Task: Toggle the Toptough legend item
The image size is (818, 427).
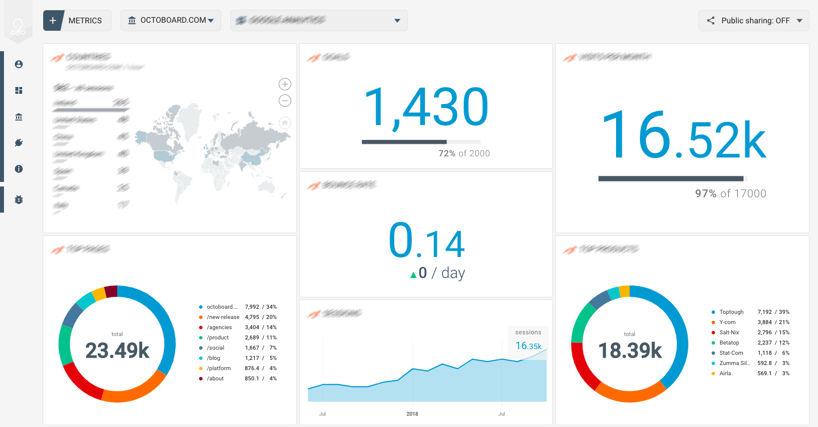Action: pyautogui.click(x=731, y=312)
